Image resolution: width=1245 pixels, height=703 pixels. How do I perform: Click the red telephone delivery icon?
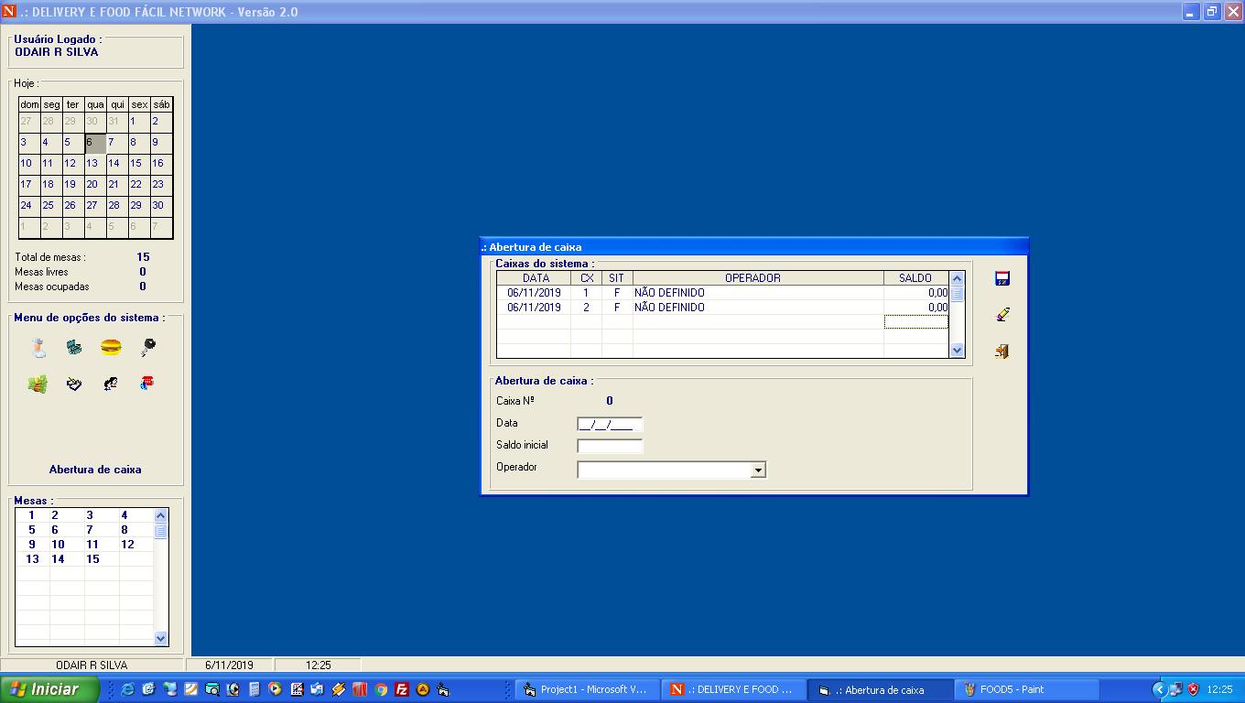(146, 384)
